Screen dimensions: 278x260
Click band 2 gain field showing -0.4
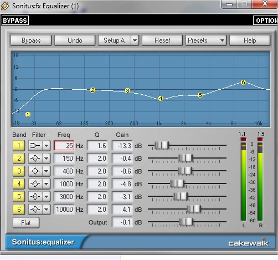(x=122, y=159)
